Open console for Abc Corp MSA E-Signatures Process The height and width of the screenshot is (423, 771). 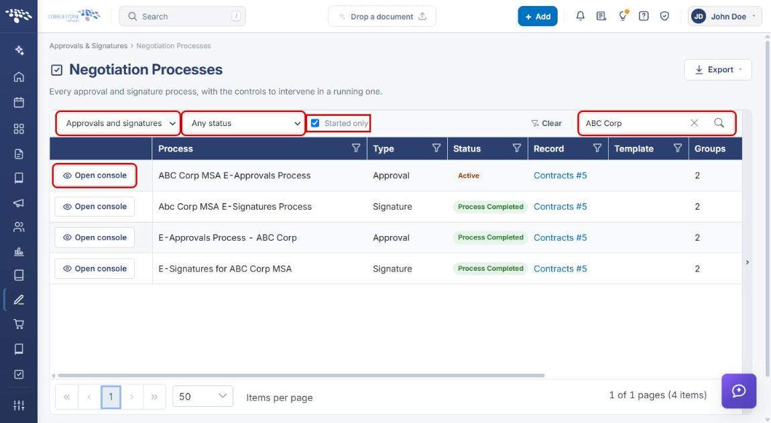pyautogui.click(x=95, y=206)
